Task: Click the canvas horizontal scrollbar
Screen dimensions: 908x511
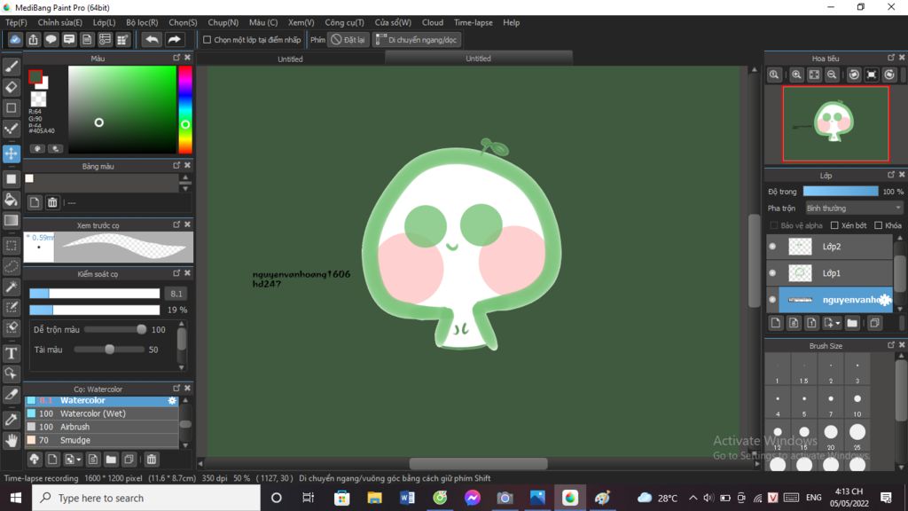Action: 478,463
